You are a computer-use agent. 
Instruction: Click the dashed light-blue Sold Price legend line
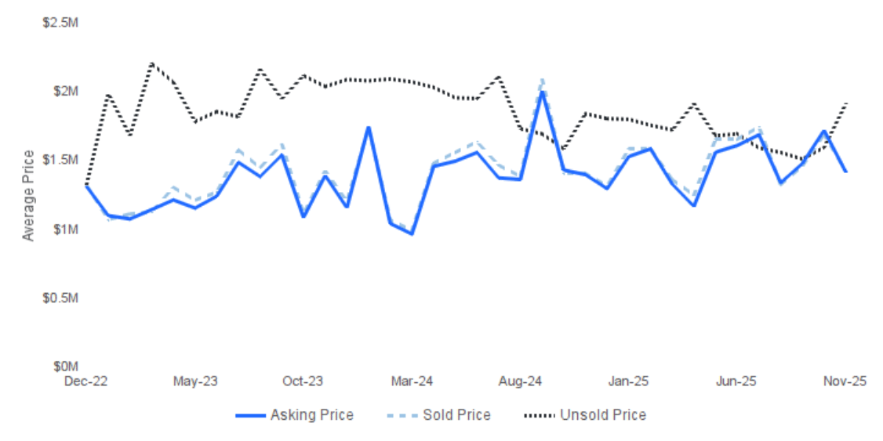(x=402, y=415)
